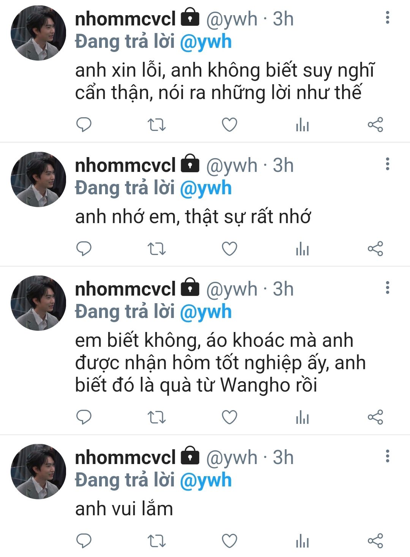View analytics of 'anh xin lỗi' tweet
410x557 pixels.
tap(302, 124)
